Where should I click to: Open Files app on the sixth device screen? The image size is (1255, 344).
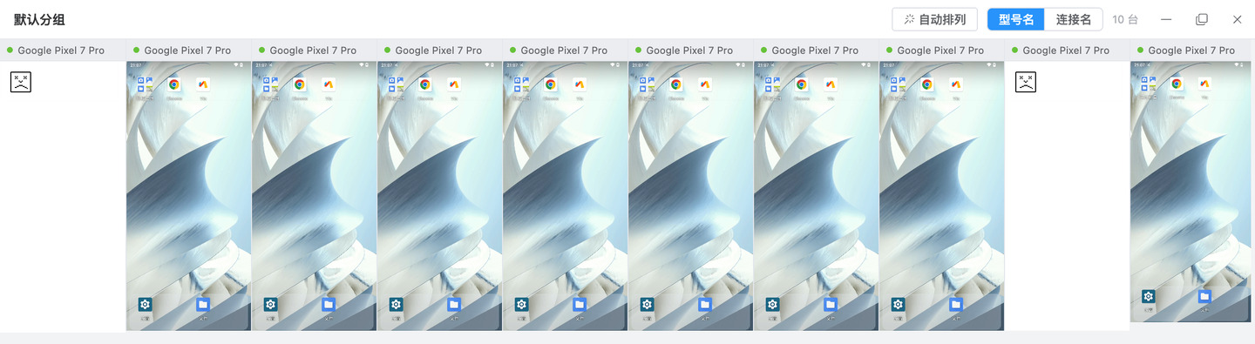(x=705, y=304)
